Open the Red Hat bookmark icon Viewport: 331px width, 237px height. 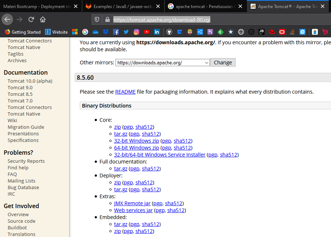[272, 32]
